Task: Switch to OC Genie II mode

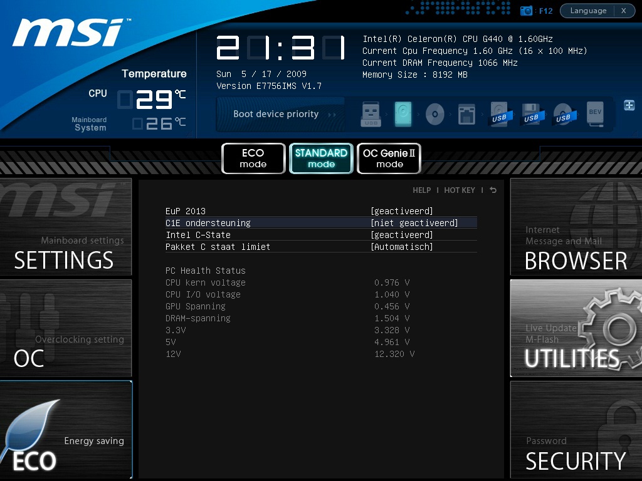Action: point(389,158)
